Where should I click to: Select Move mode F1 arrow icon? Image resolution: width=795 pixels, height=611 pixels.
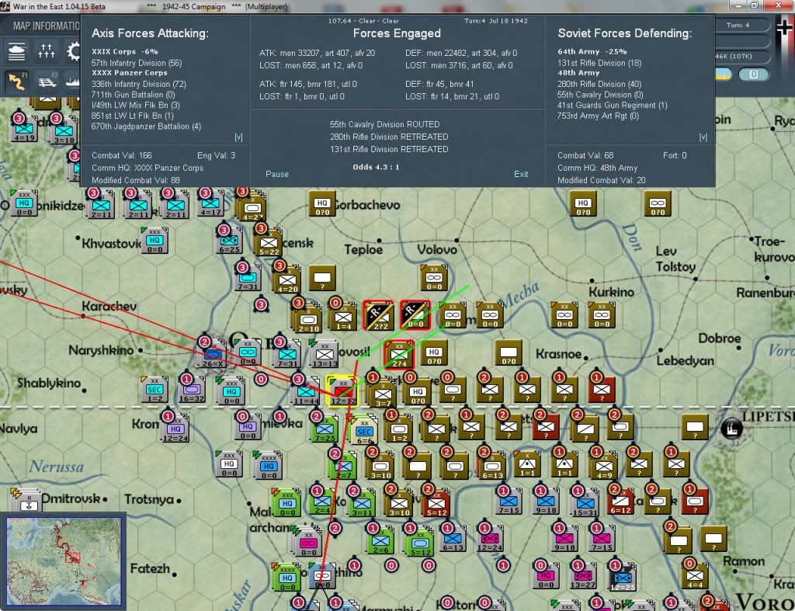click(x=16, y=81)
